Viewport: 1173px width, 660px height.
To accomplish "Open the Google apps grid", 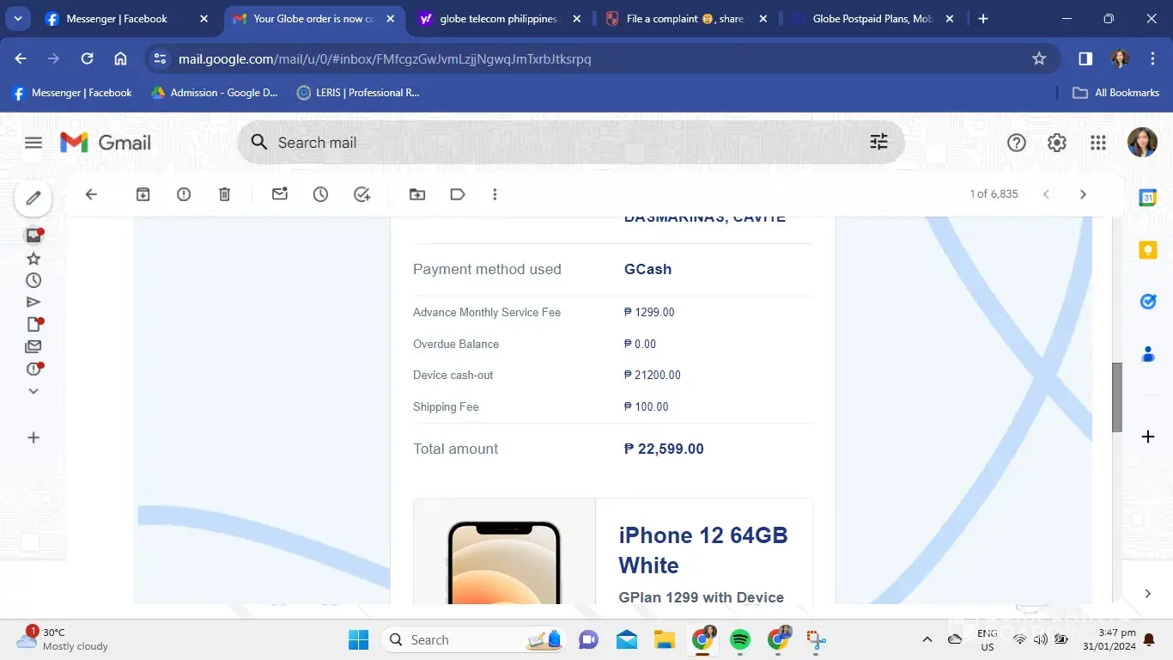I will click(1098, 143).
